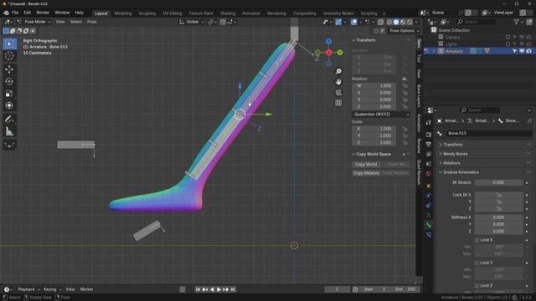Toggle Armature render camera icon in outliner
Screen dimensions: 536x301
coord(528,51)
